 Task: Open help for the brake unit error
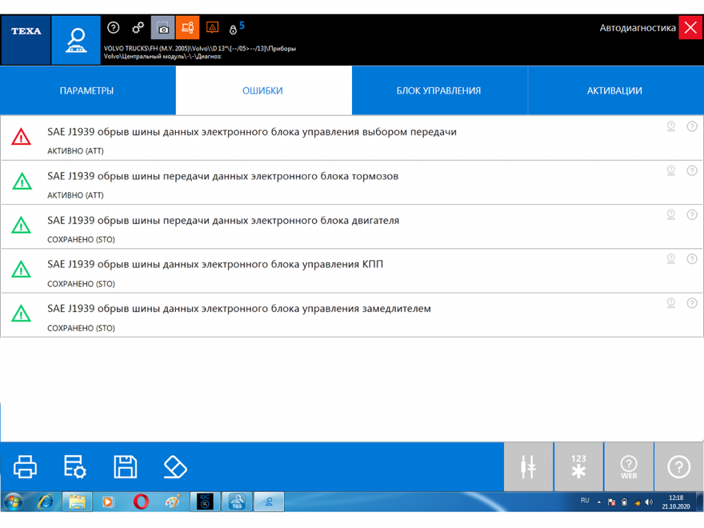click(692, 170)
